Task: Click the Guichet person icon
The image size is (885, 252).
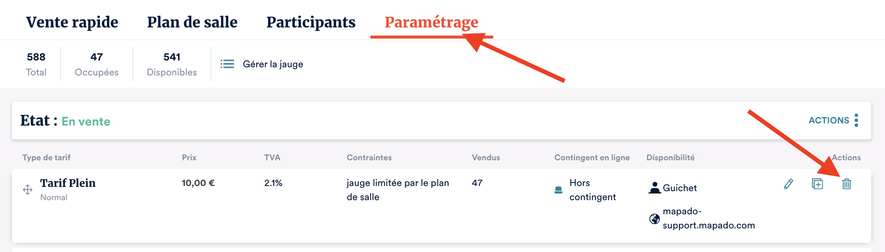Action: click(655, 188)
